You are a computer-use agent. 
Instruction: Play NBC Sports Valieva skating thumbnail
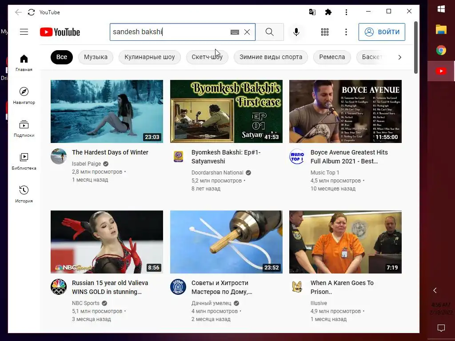[107, 242]
